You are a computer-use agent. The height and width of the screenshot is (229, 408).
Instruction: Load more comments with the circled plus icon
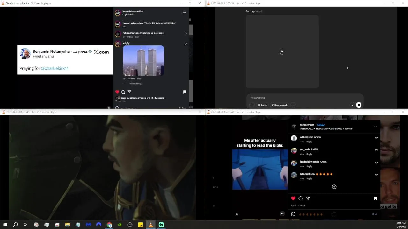(334, 187)
